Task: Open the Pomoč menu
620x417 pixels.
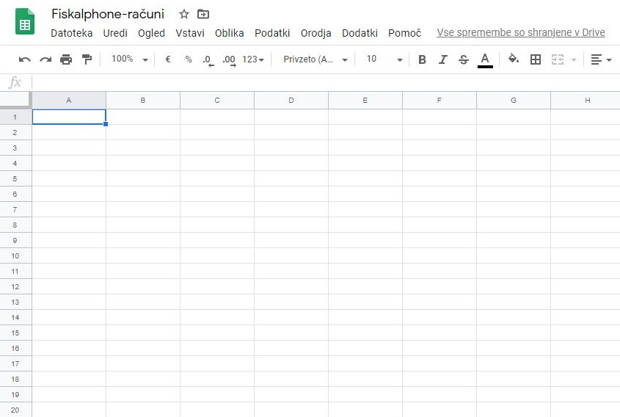Action: click(x=404, y=33)
